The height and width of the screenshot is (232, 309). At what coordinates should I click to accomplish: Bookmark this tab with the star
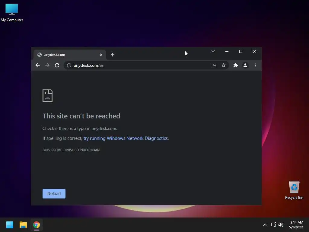tap(224, 65)
